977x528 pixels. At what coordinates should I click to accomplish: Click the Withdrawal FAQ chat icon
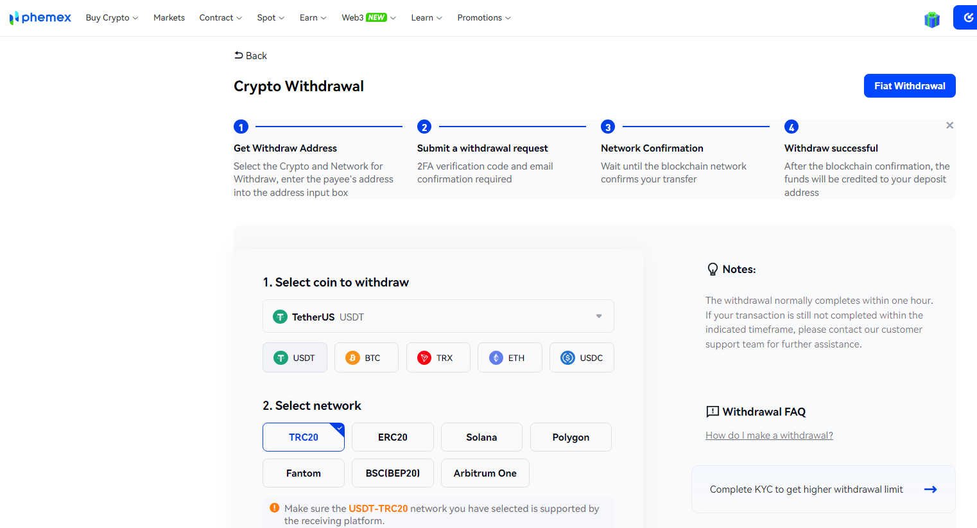pos(713,412)
